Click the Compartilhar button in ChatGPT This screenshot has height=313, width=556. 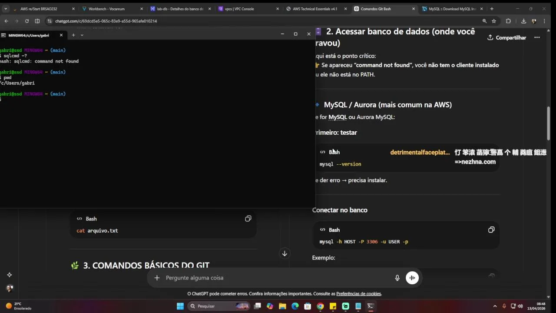[x=507, y=37]
